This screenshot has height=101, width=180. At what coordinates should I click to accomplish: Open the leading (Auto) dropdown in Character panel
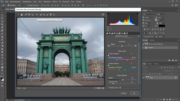pyautogui.click(x=165, y=17)
